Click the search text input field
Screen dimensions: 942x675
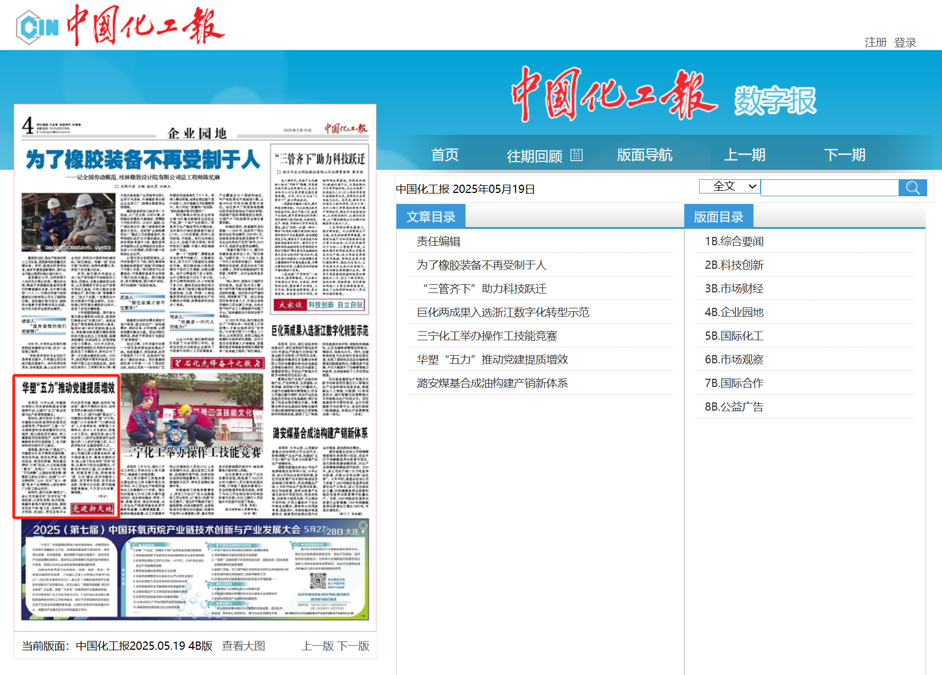[829, 188]
